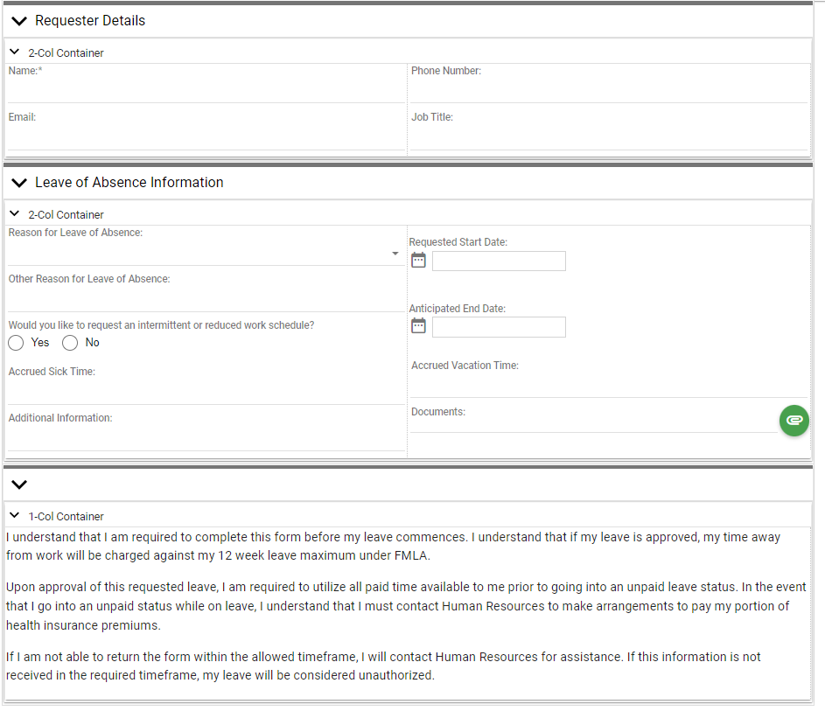Click the Anticipated End Date text box
Image resolution: width=825 pixels, height=711 pixels.
coord(499,327)
